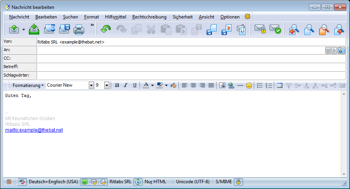Click the redo arrow icon
This screenshot has height=189, width=350.
pyautogui.click(x=121, y=30)
